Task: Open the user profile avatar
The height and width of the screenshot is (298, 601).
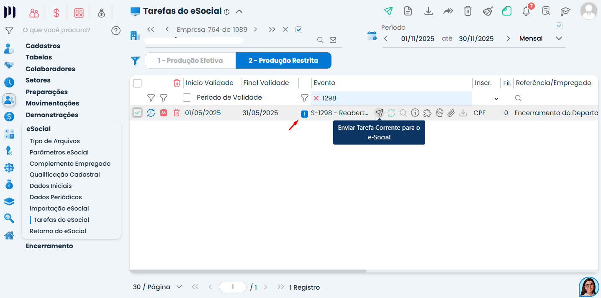Action: (588, 11)
